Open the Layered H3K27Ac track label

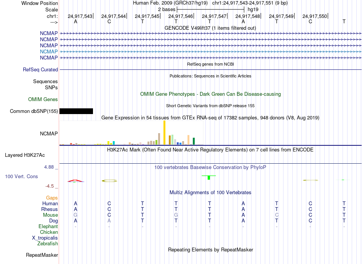(x=25, y=155)
